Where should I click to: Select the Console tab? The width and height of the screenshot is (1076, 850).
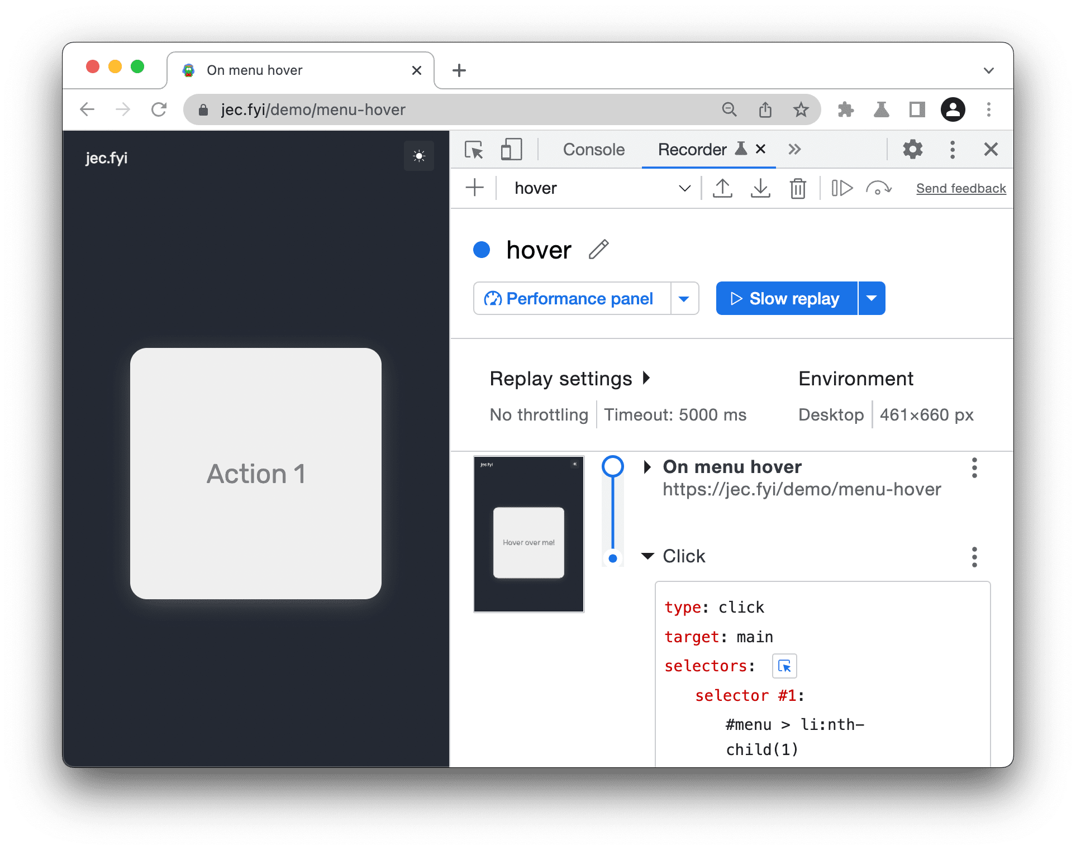[x=592, y=149]
